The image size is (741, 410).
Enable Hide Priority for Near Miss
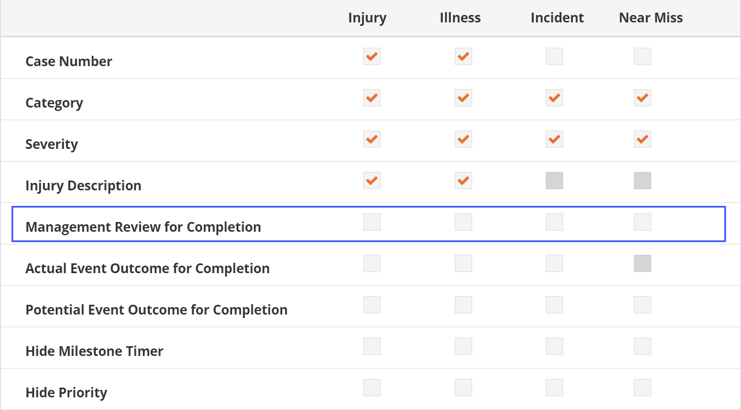643,388
